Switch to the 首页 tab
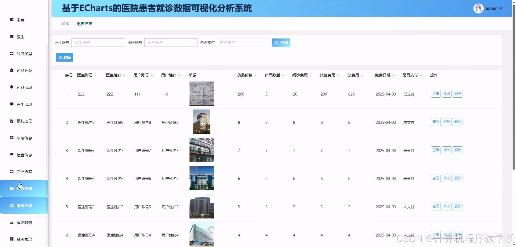Image resolution: width=516 pixels, height=247 pixels. pyautogui.click(x=65, y=24)
